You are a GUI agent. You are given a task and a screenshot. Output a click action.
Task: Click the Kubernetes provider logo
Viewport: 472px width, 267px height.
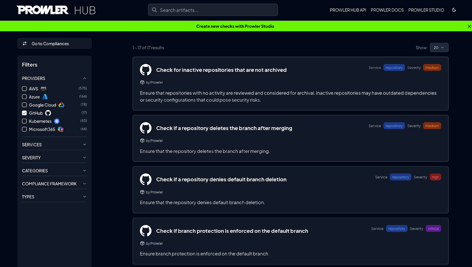point(57,121)
